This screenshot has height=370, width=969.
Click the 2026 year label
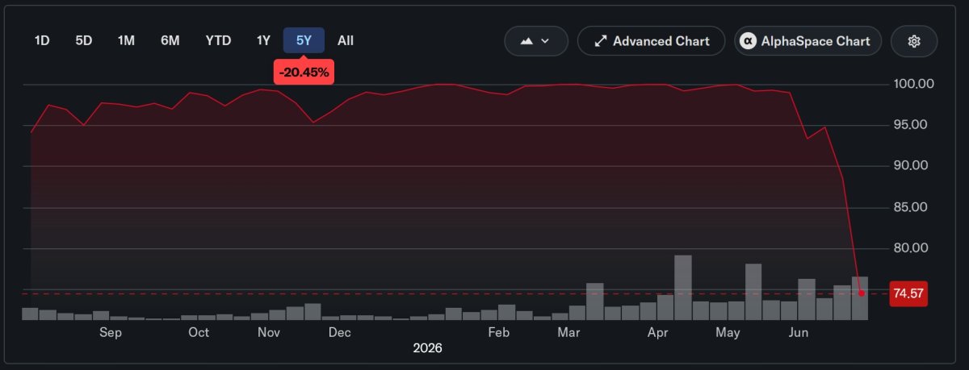tap(427, 348)
